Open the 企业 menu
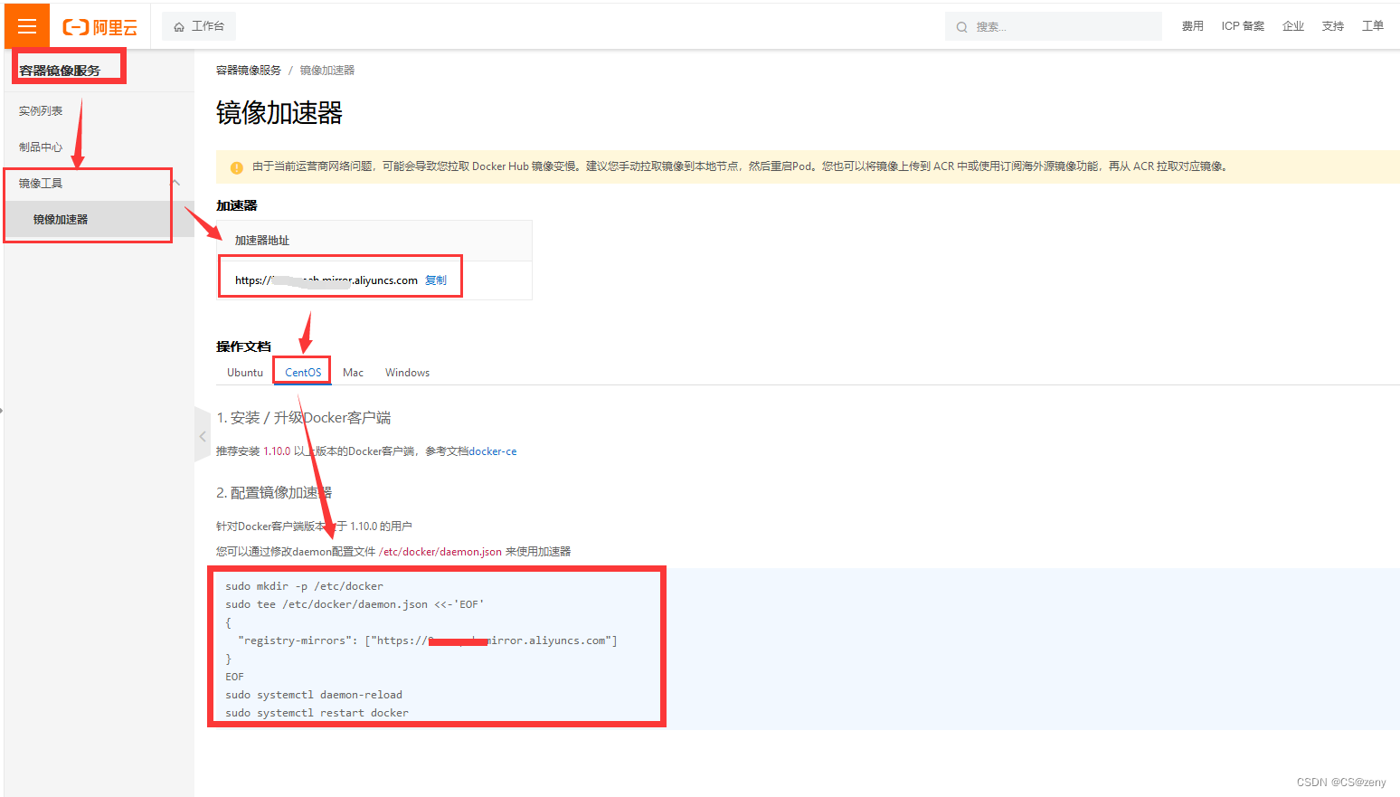1400x797 pixels. point(1293,26)
